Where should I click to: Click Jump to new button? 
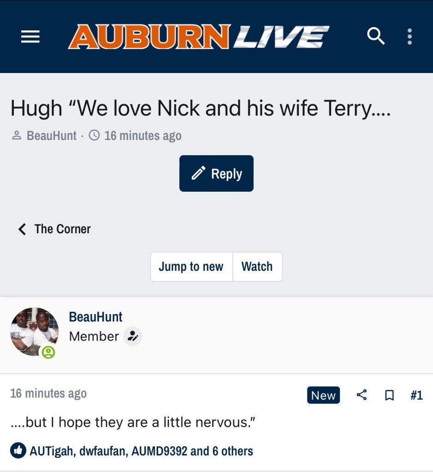point(191,267)
